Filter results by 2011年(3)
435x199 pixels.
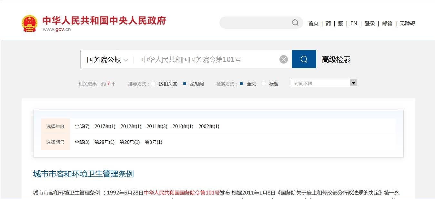click(157, 126)
